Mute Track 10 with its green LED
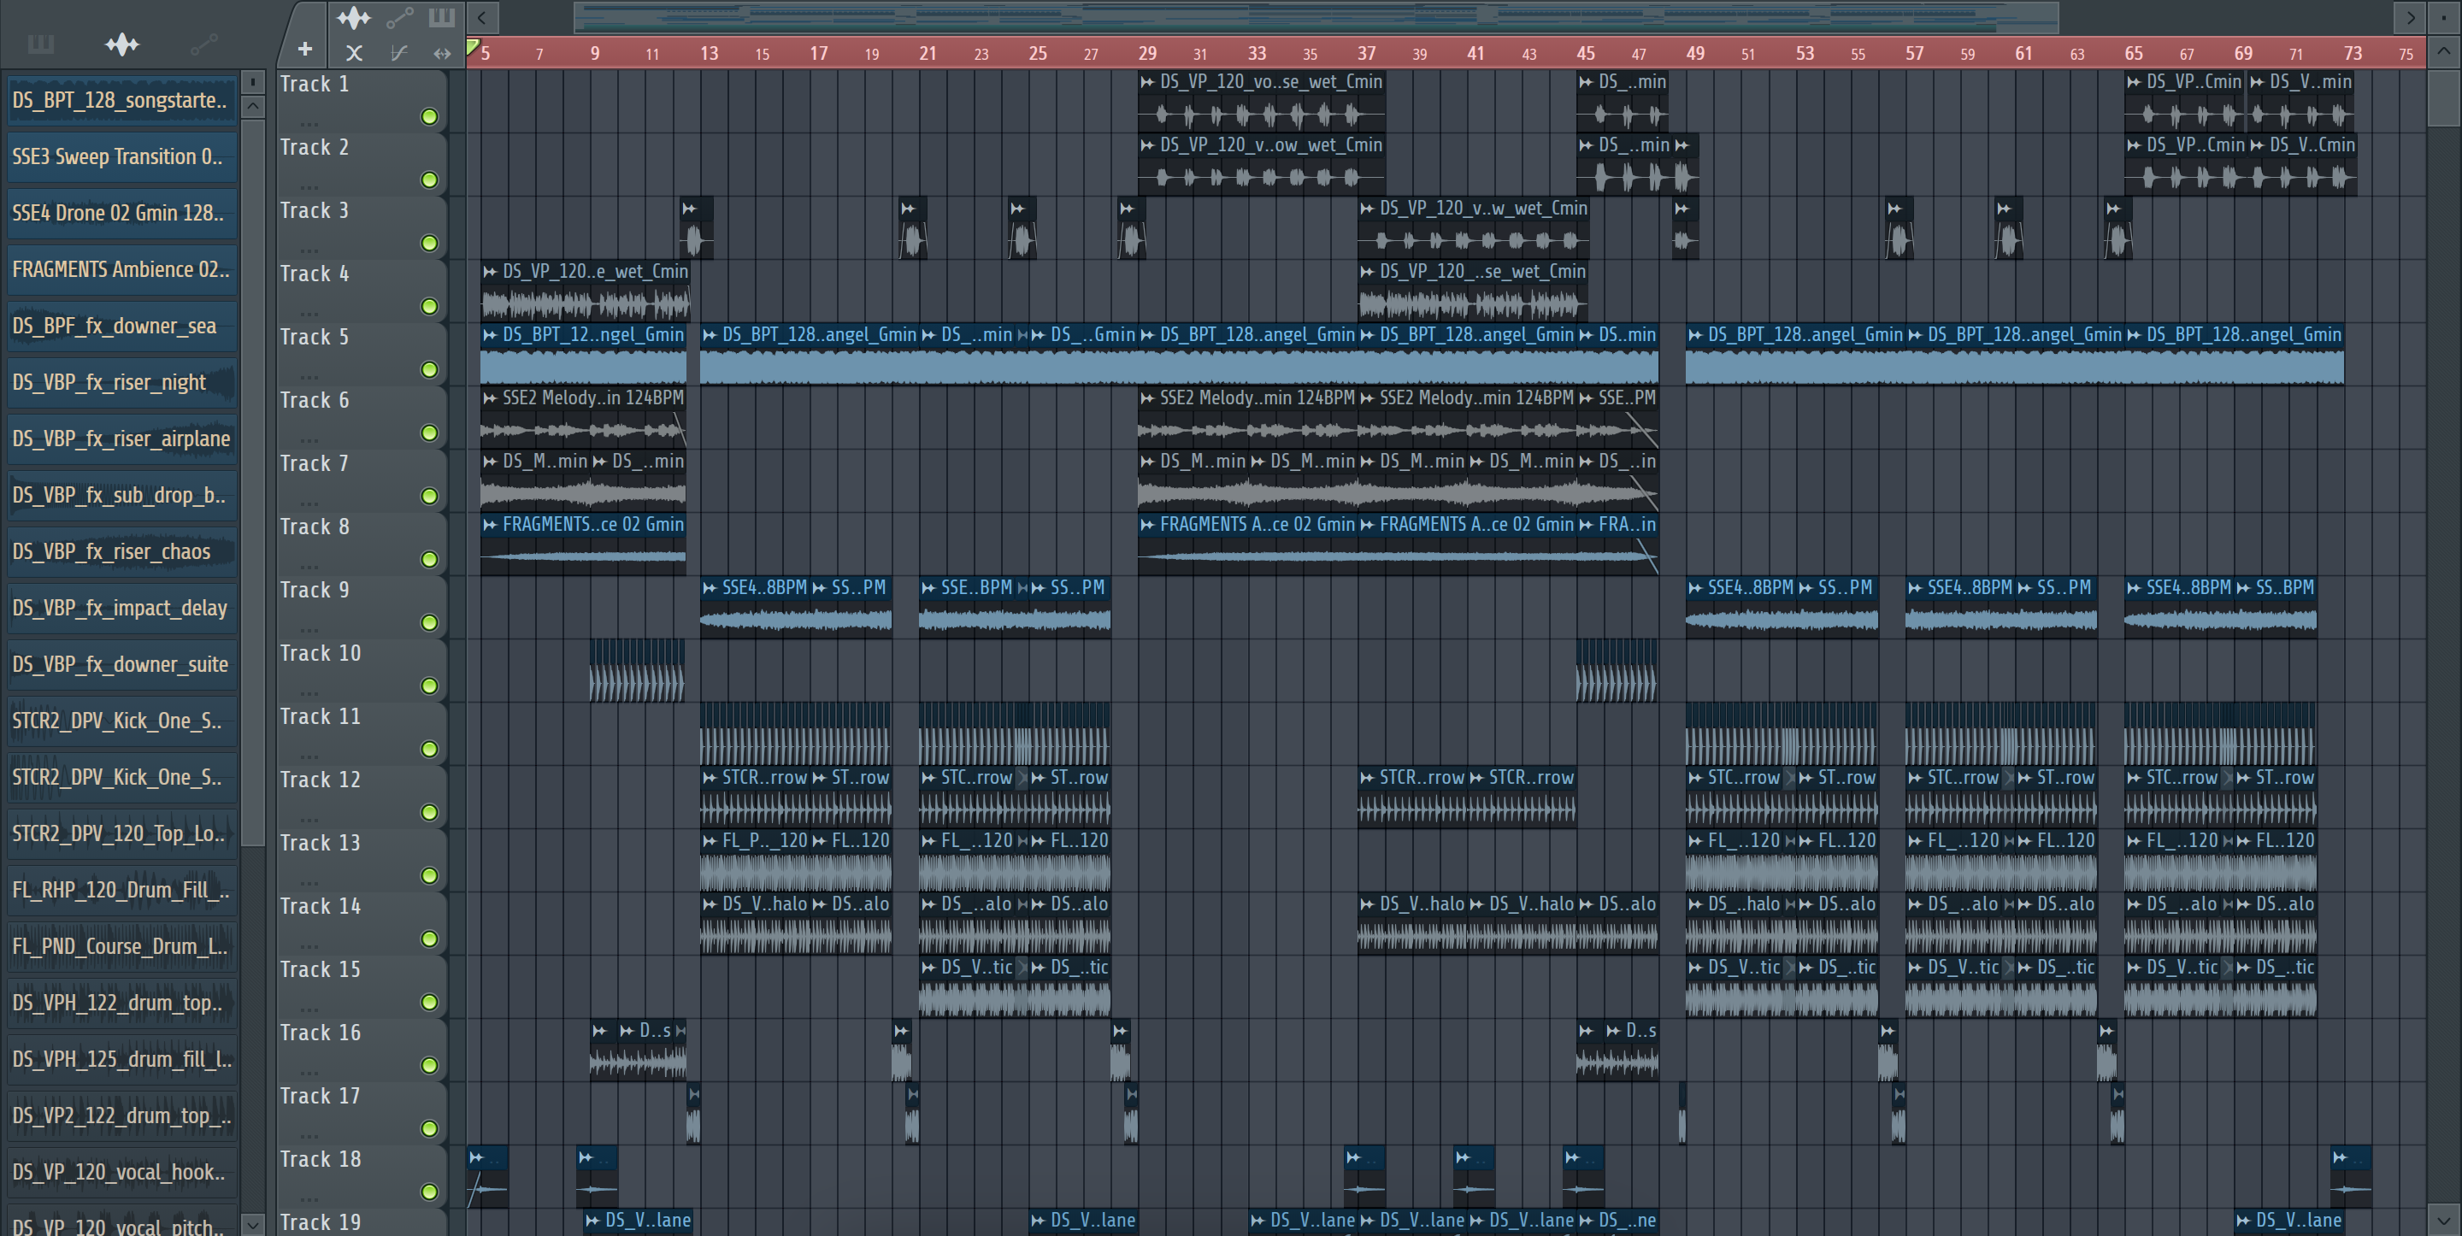The width and height of the screenshot is (2462, 1236). pyautogui.click(x=430, y=686)
